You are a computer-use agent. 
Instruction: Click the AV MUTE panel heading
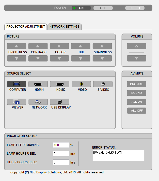point(137,74)
